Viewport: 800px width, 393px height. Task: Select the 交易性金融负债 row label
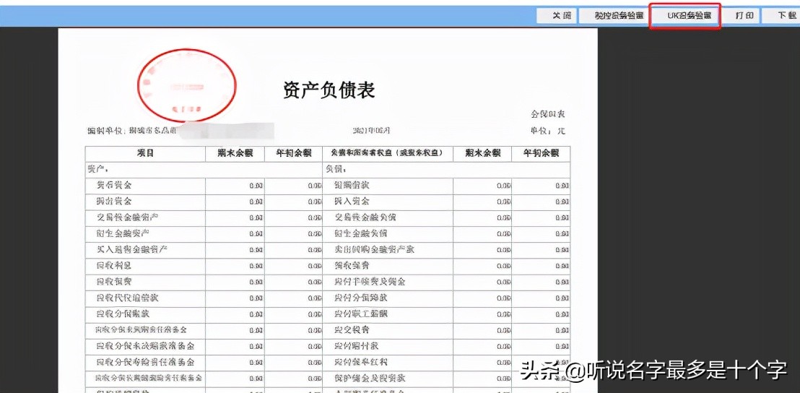365,217
